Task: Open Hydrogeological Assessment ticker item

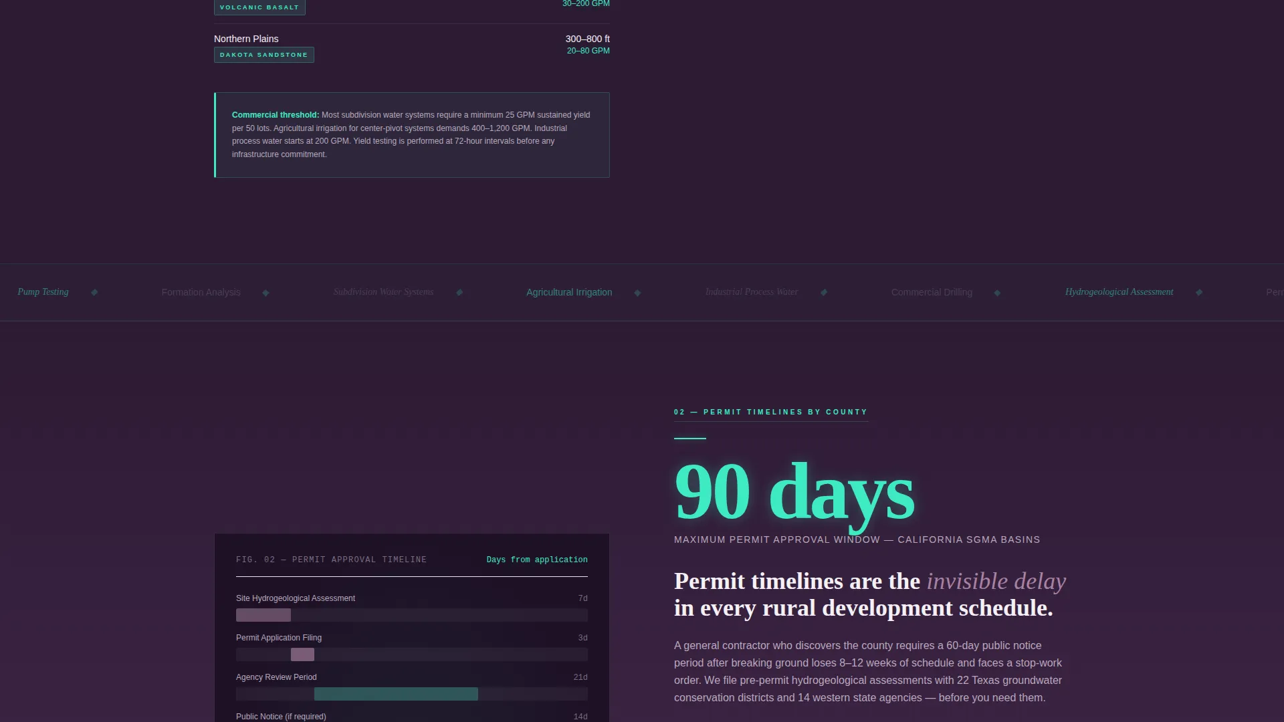Action: click(x=1119, y=292)
